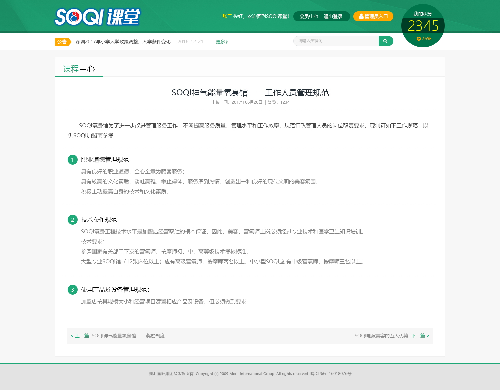Click the welcome text 欢迎回到SOQI课堂
The width and height of the screenshot is (500, 390).
pos(268,16)
